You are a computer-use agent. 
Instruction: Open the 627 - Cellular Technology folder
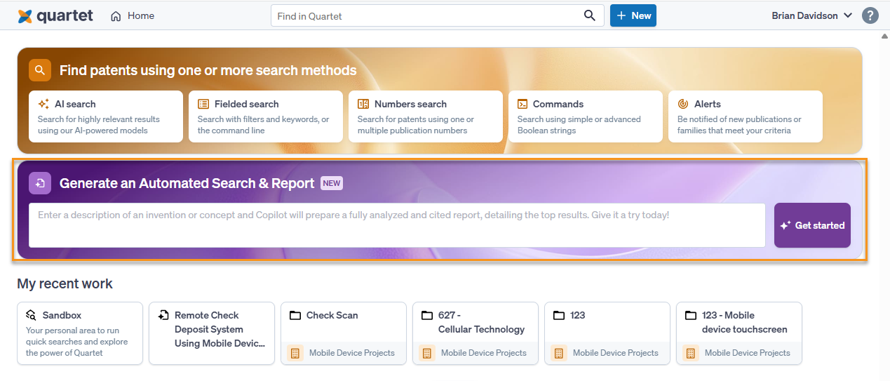point(475,333)
